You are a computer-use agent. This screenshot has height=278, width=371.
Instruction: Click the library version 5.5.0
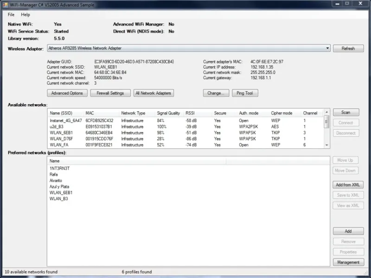(x=59, y=38)
